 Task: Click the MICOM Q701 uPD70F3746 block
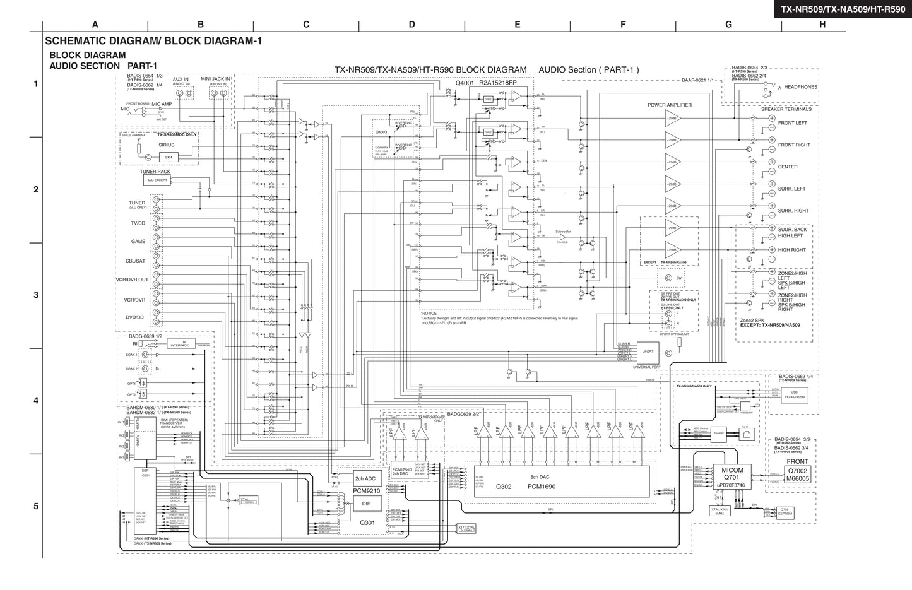coord(732,477)
